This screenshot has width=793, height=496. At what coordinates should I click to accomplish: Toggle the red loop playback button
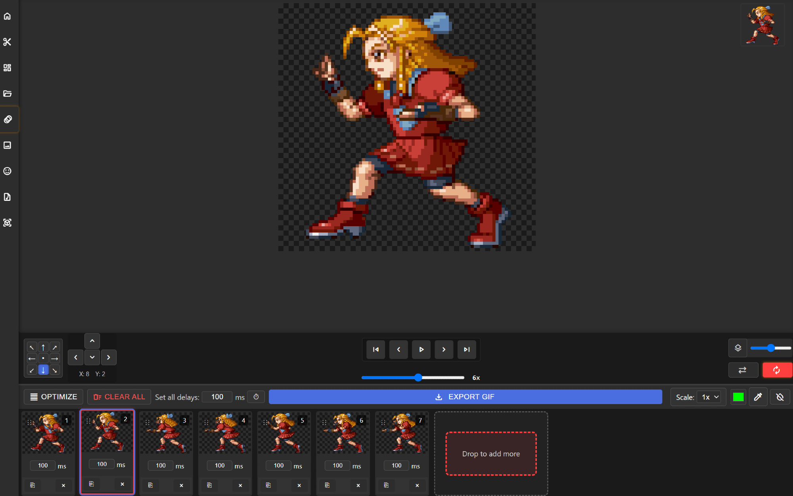pos(776,370)
